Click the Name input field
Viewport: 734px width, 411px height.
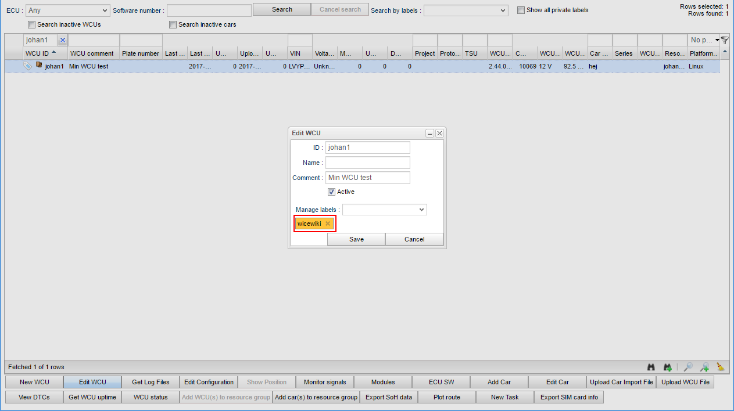[367, 163]
